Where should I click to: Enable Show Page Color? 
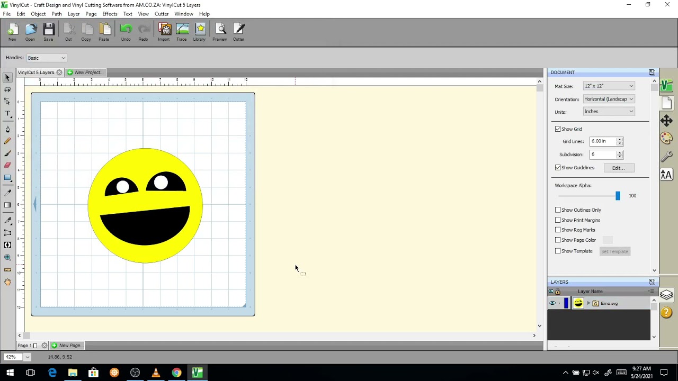coord(558,240)
